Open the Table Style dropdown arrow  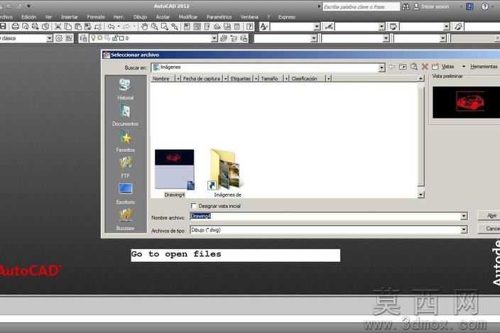click(x=447, y=27)
